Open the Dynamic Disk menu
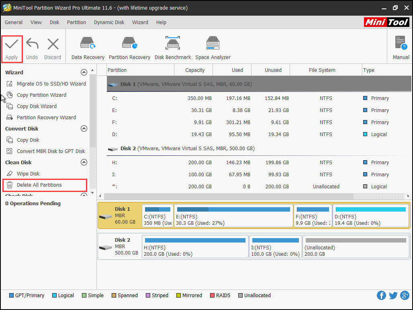The height and width of the screenshot is (310, 413). [x=109, y=22]
